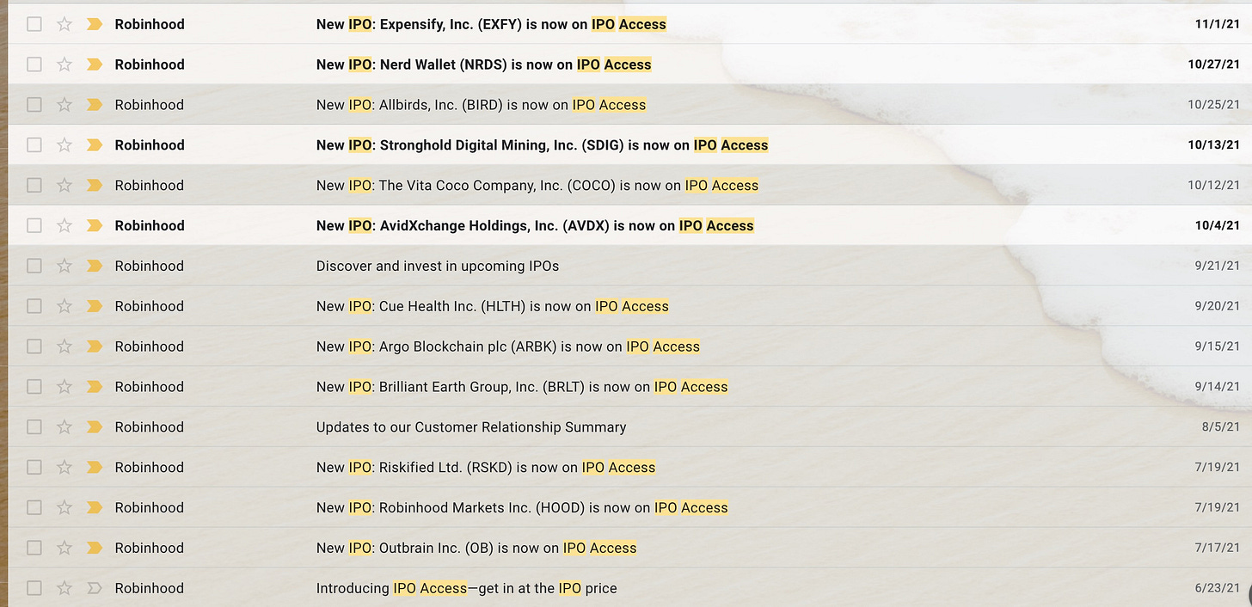Star the Robinhood Markets (HOOD) email
1252x607 pixels.
tap(64, 507)
